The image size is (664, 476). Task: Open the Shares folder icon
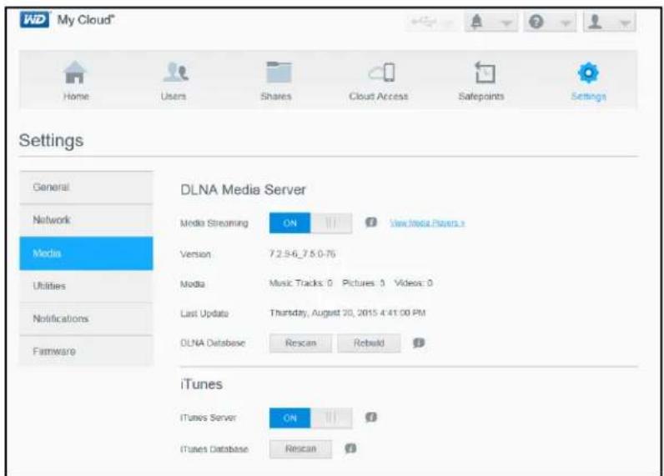(279, 72)
